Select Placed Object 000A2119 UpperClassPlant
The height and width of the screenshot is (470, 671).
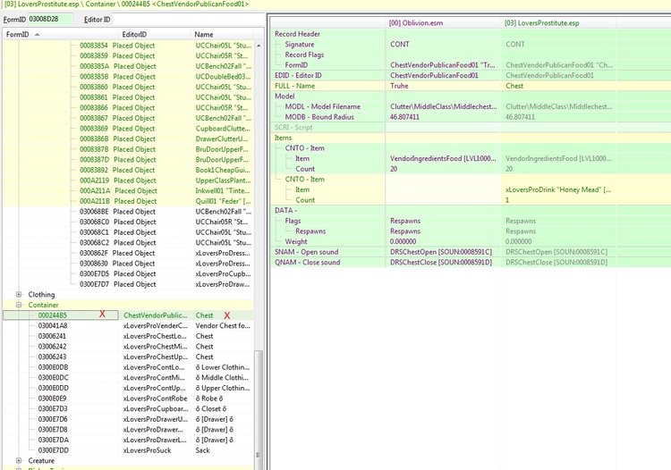point(128,180)
